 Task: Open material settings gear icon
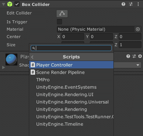[140, 56]
